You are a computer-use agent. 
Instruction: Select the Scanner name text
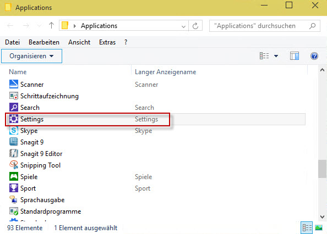(32, 85)
